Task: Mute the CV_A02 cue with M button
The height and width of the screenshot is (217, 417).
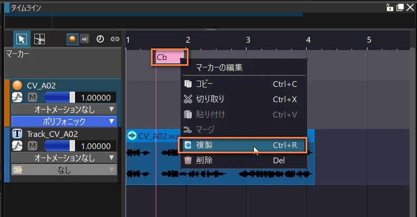Action: (x=32, y=97)
